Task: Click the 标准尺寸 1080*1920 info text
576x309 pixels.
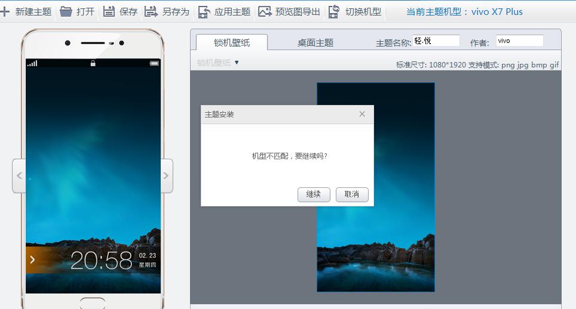Action: click(477, 65)
